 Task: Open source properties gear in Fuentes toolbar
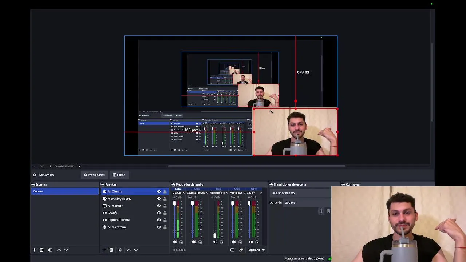tap(120, 250)
